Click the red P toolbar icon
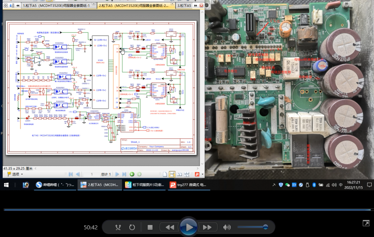 (197, 174)
